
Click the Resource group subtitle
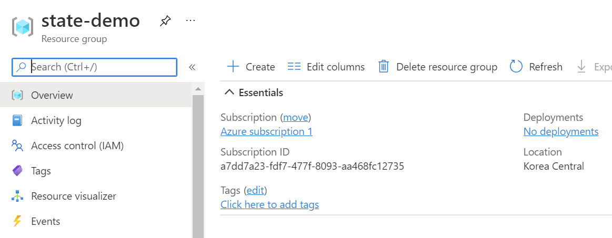point(74,39)
